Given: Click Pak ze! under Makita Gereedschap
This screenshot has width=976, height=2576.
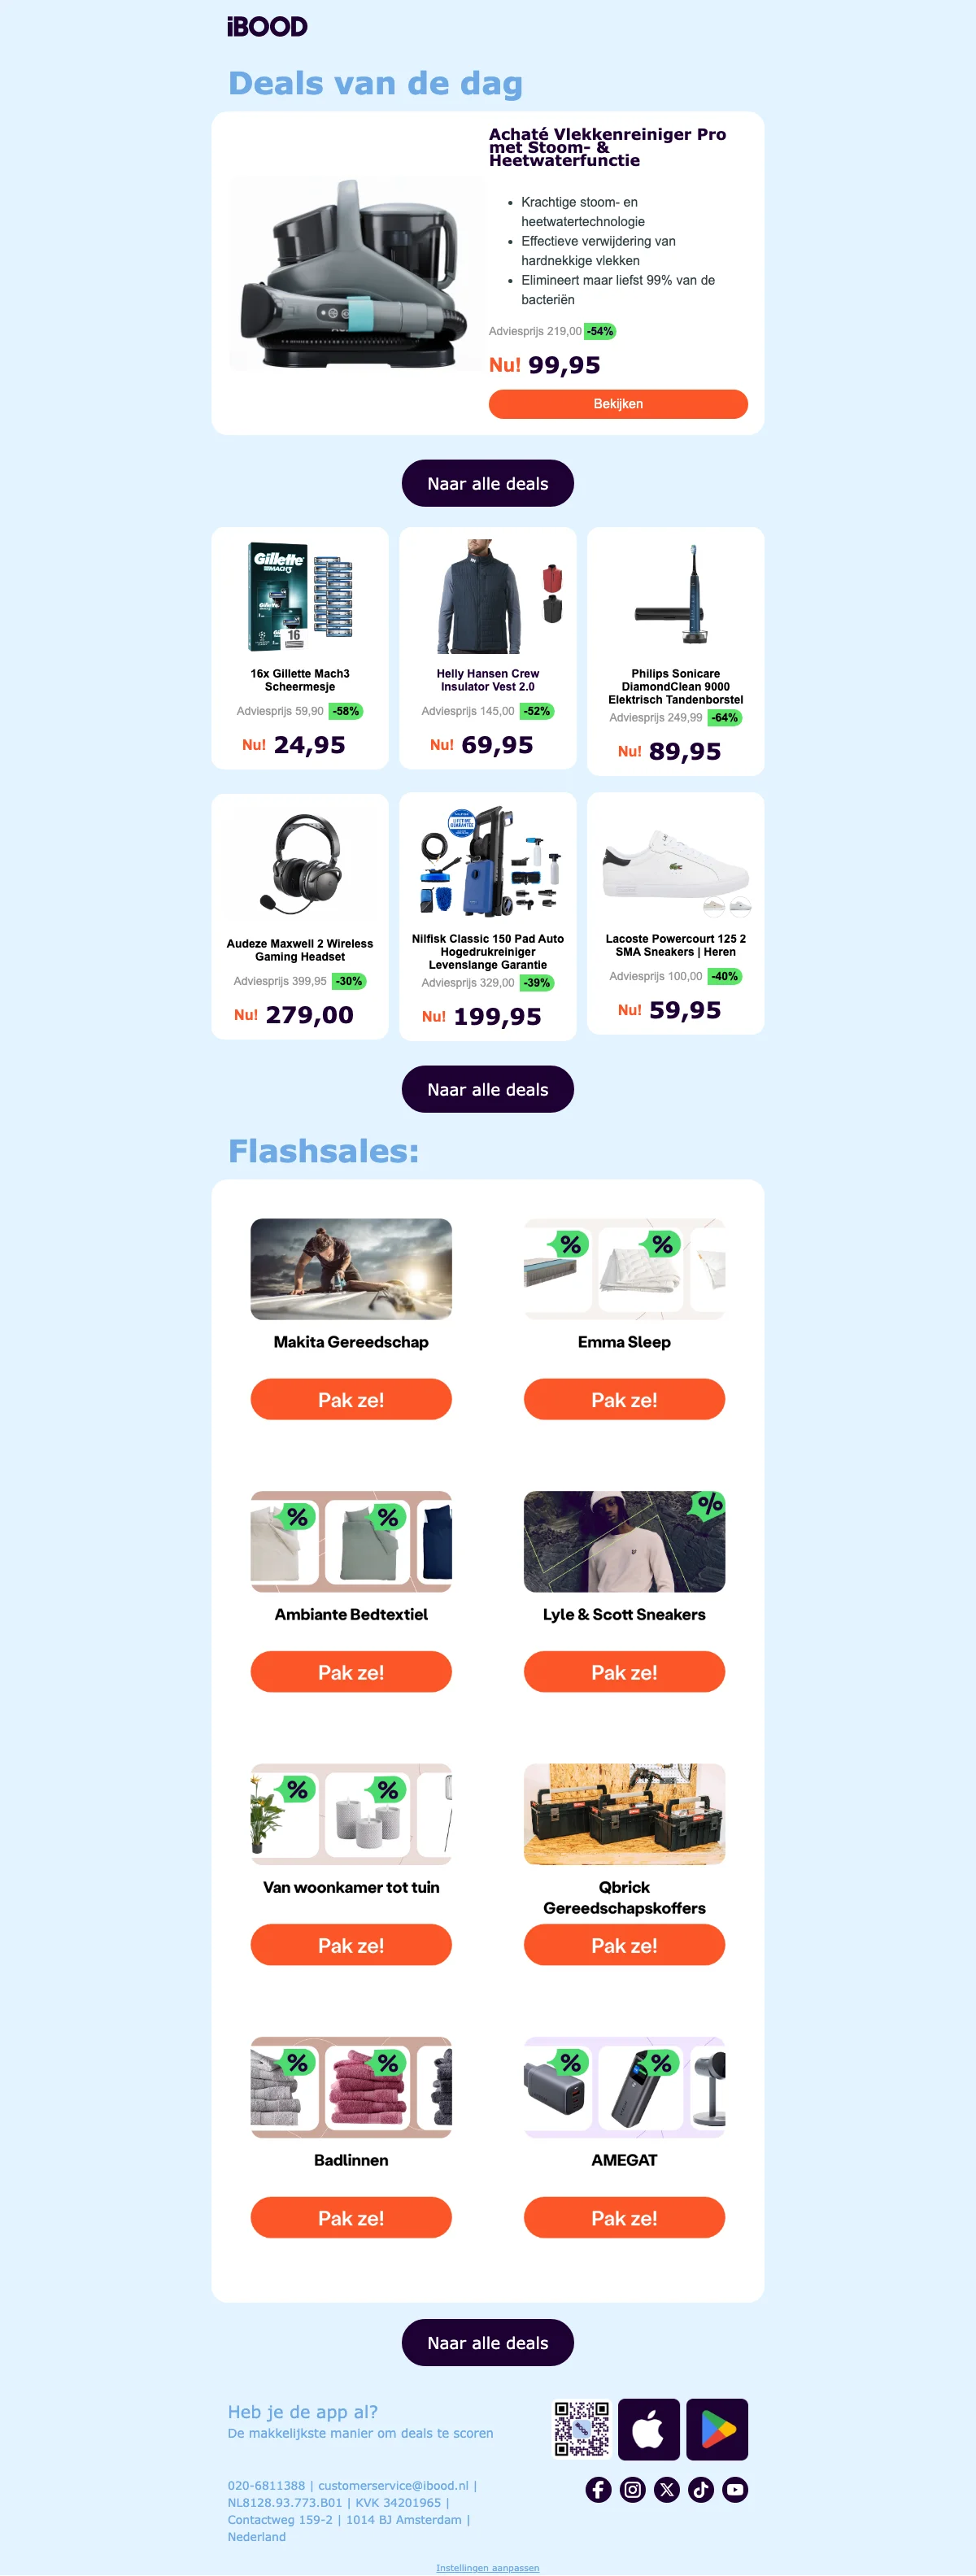Looking at the screenshot, I should pos(351,1399).
